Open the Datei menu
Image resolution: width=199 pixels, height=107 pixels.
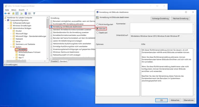[7, 10]
